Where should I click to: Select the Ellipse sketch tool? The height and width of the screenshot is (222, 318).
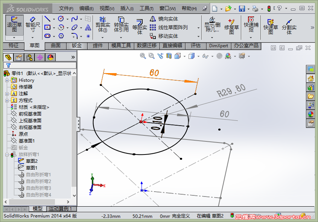coord(75,27)
